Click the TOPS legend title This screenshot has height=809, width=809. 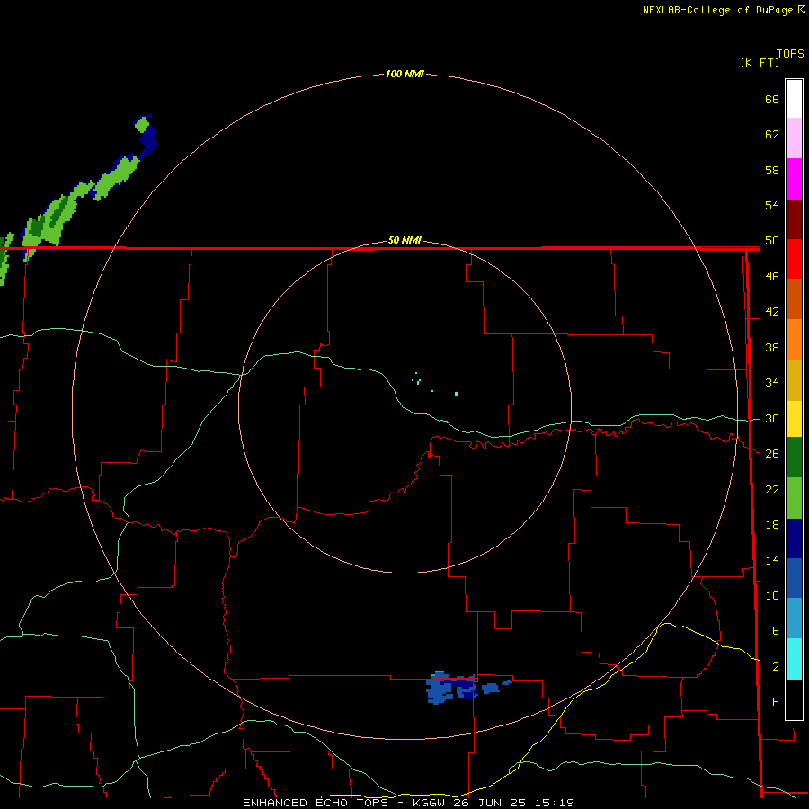(x=790, y=53)
